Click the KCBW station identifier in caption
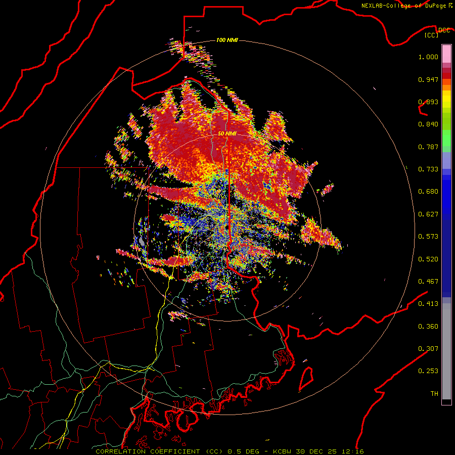Viewport: 455px width, 455px height. (x=283, y=451)
